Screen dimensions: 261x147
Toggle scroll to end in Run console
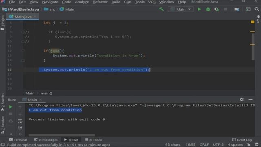(x=20, y=128)
